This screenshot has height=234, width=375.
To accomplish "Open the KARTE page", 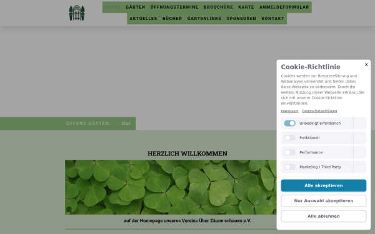I will (x=246, y=7).
